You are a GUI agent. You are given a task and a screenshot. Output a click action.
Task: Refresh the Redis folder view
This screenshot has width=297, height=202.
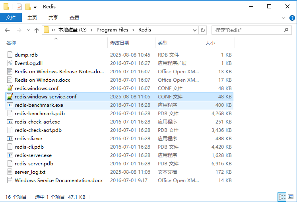203,30
